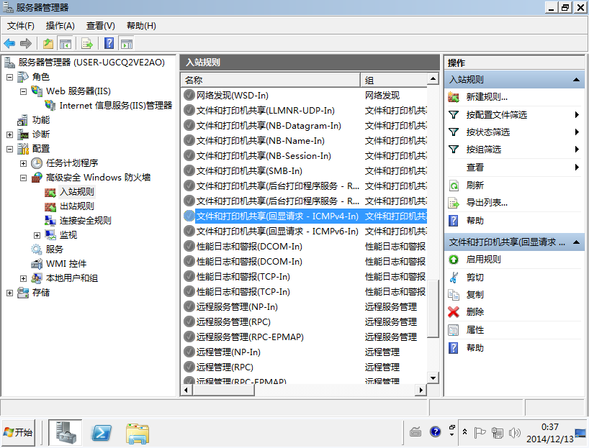
Task: Click the volume speaker tray icon
Action: 514,433
